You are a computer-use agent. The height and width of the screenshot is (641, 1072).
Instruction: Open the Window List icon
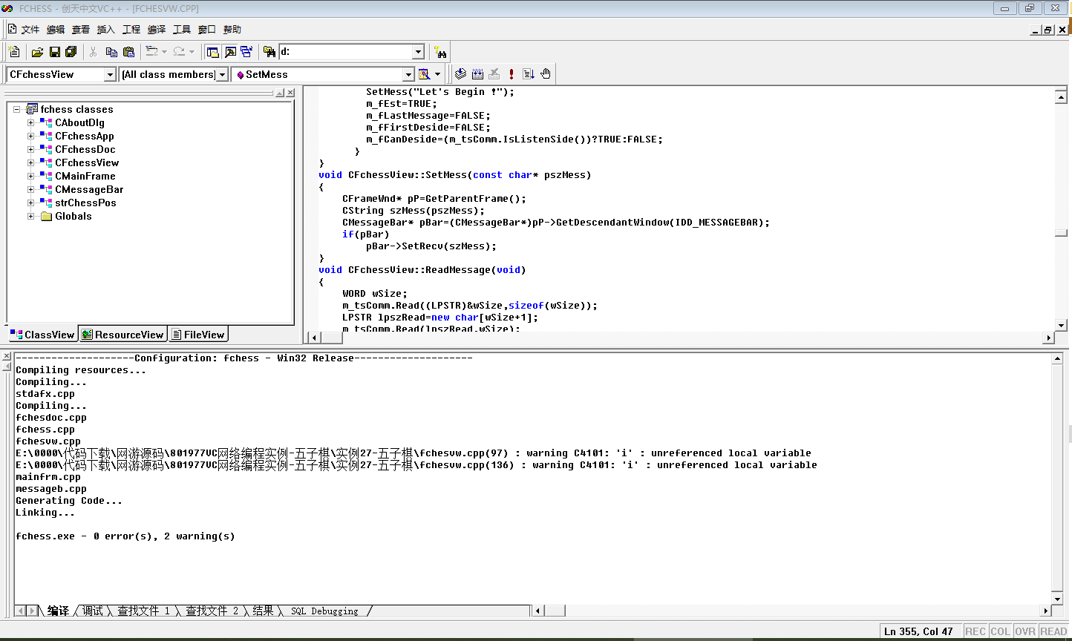point(246,52)
